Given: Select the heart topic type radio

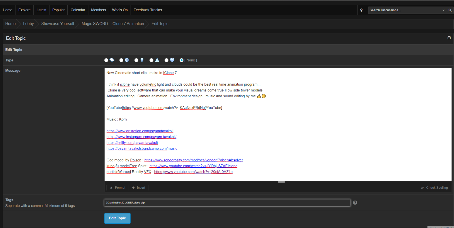Looking at the screenshot, I should pyautogui.click(x=166, y=60).
